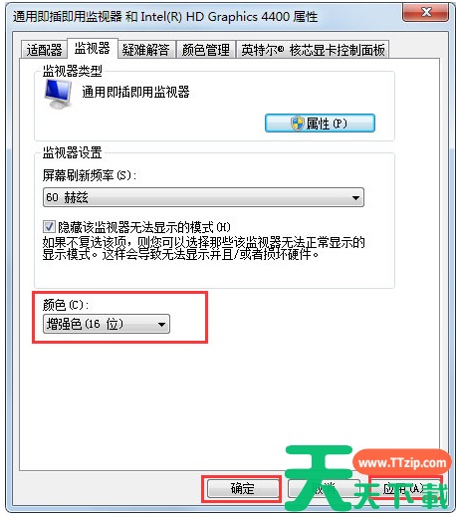456x518 pixels.
Task: Click the 确定 button
Action: tap(242, 489)
